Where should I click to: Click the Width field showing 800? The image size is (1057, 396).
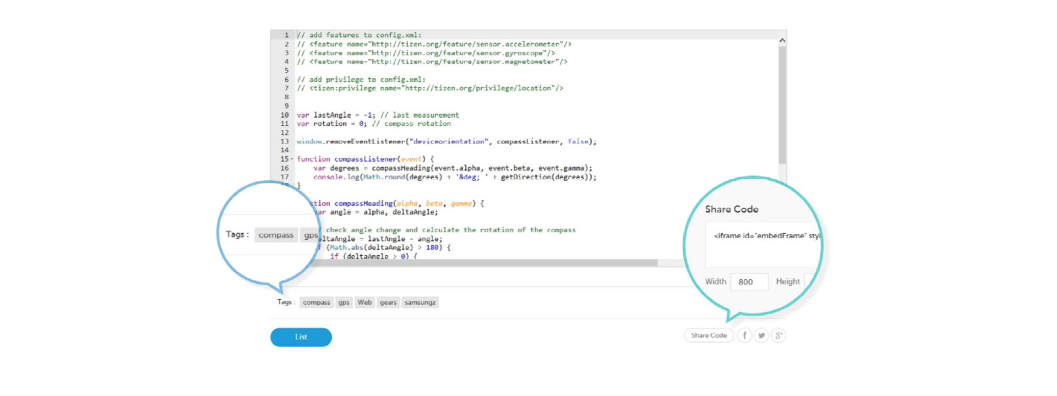pyautogui.click(x=749, y=282)
